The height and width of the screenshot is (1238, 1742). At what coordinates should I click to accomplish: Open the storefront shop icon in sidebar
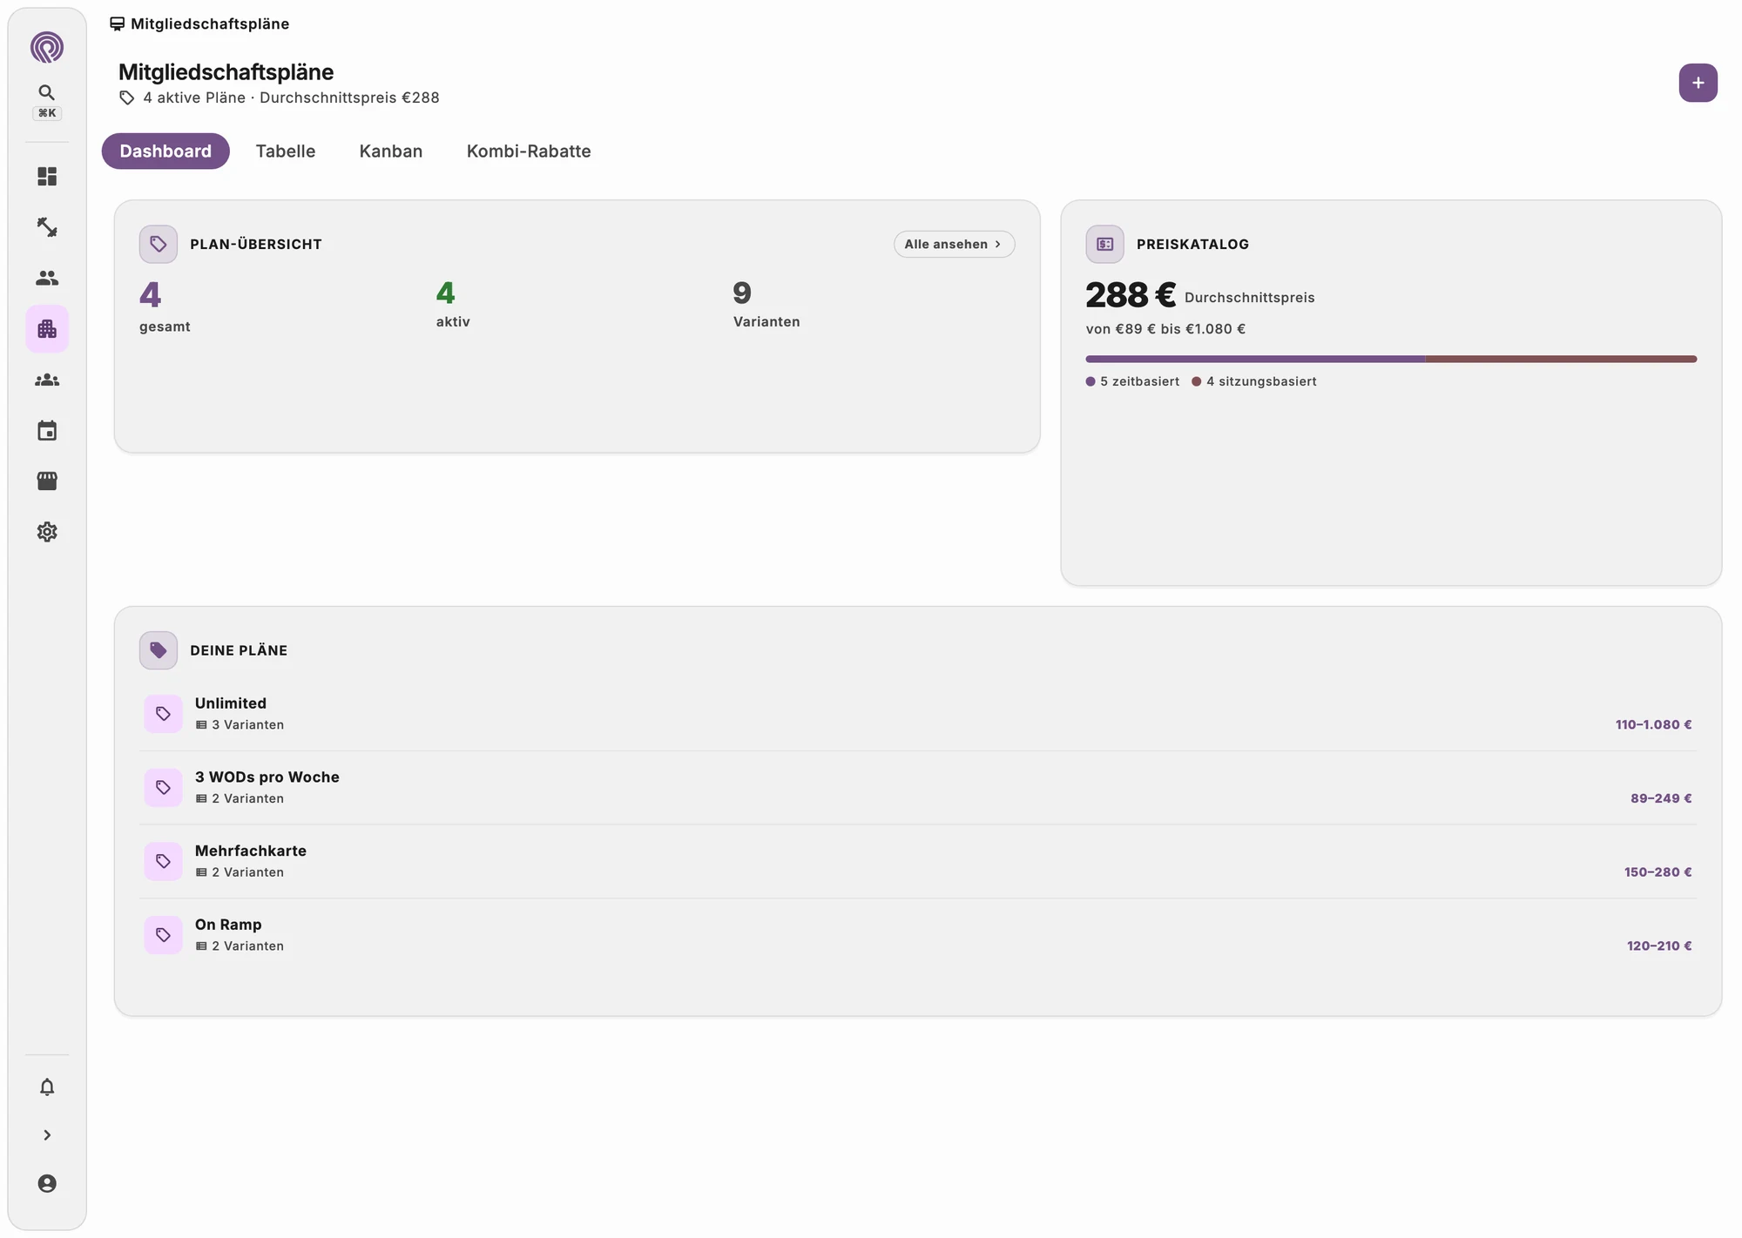click(47, 481)
